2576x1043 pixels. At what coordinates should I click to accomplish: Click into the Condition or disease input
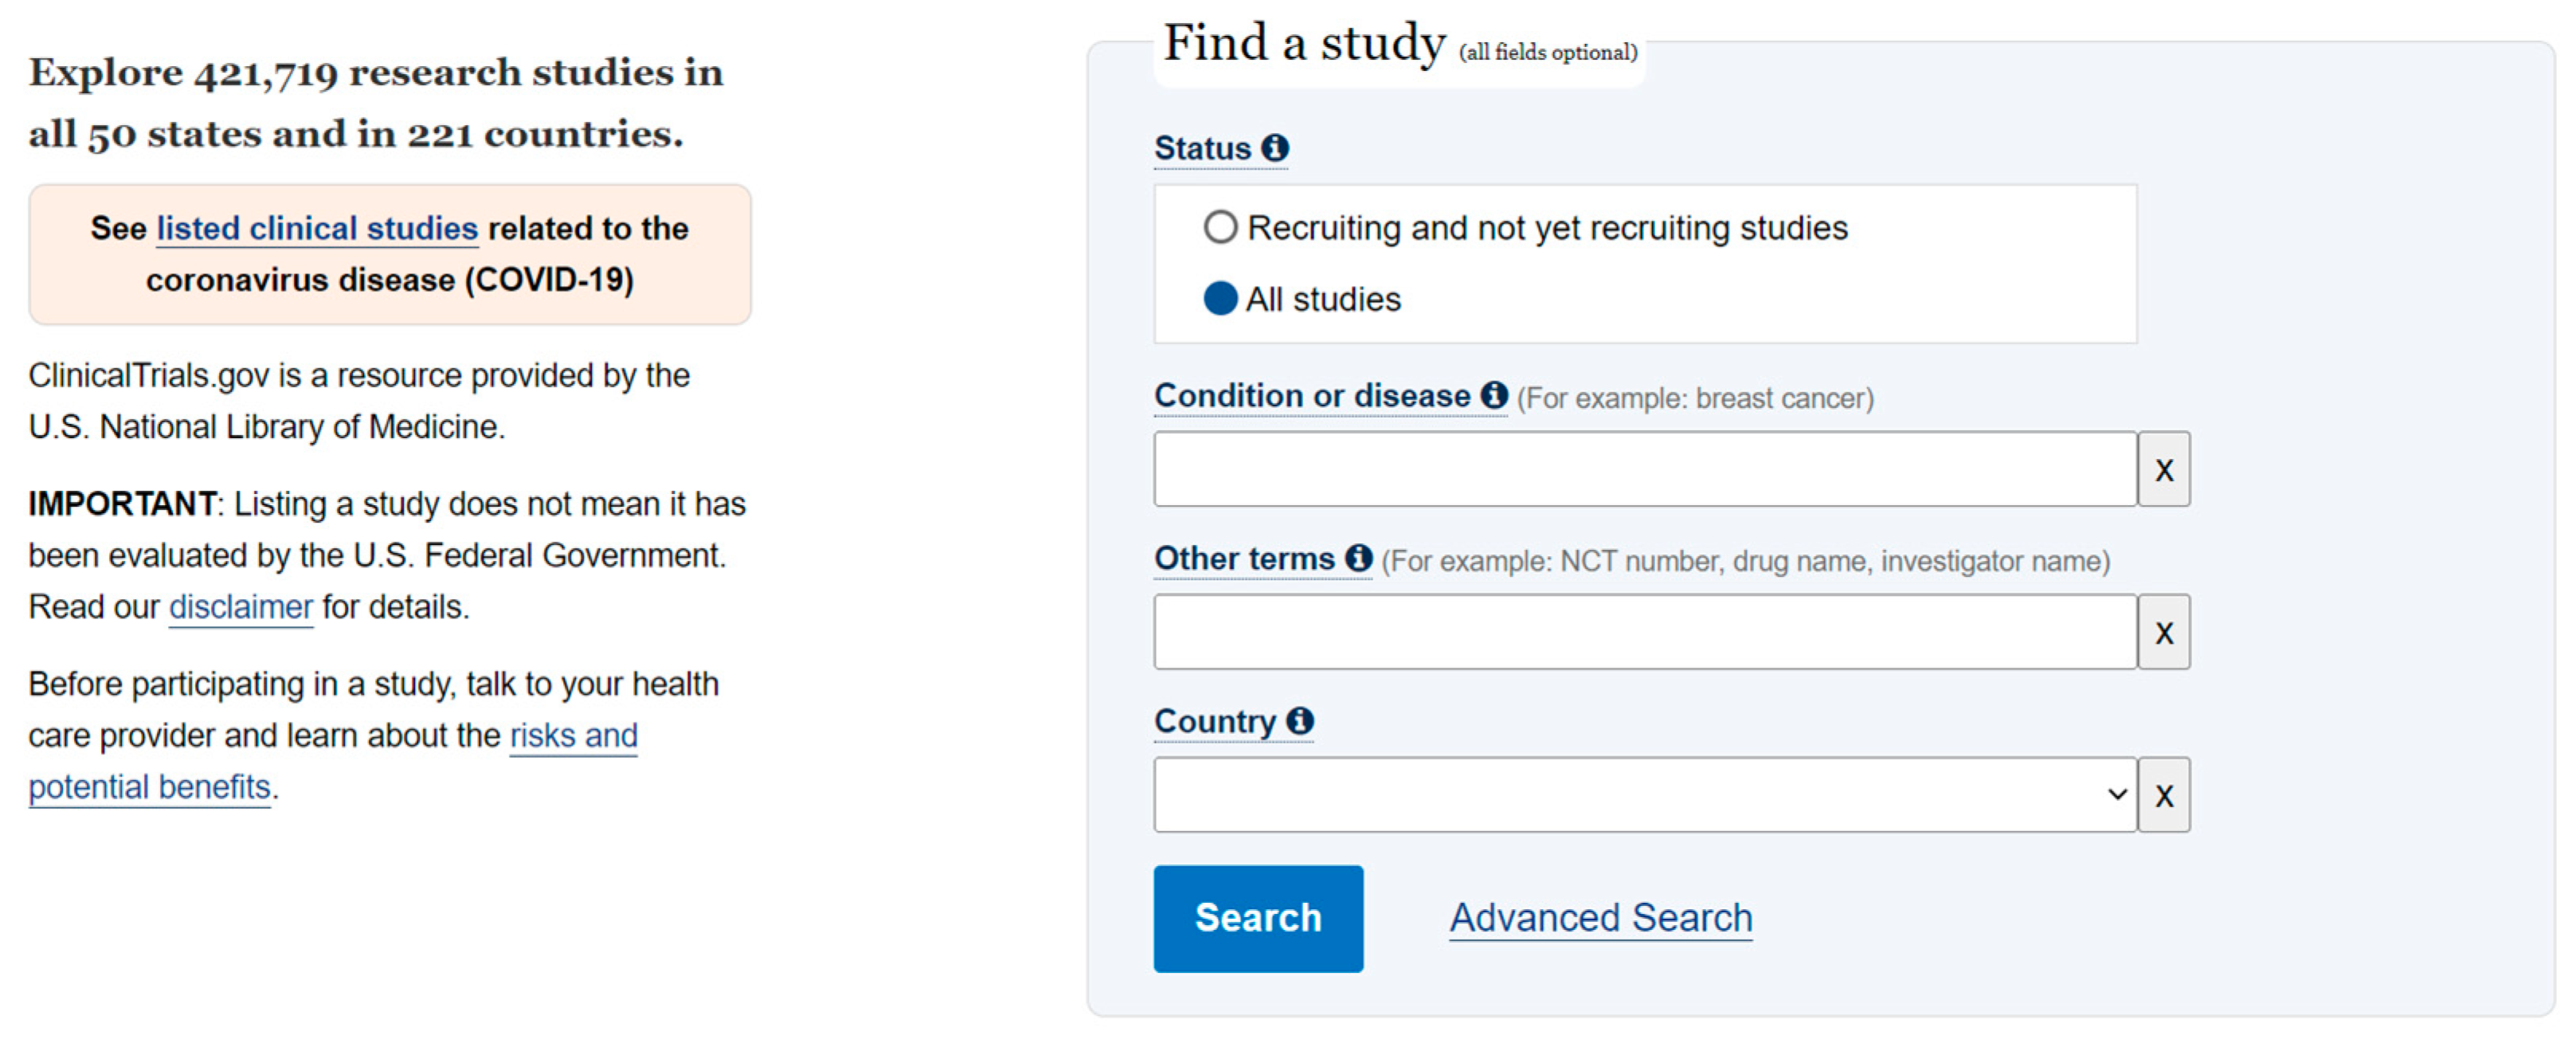tap(1644, 469)
